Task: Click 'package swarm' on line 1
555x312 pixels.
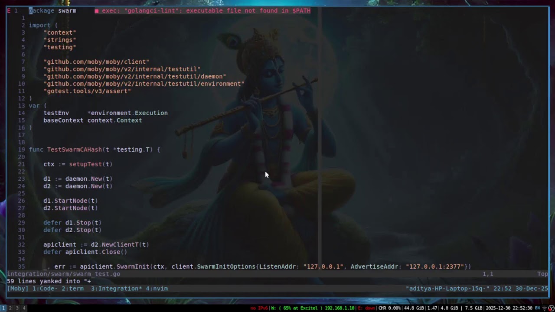Action: click(52, 11)
